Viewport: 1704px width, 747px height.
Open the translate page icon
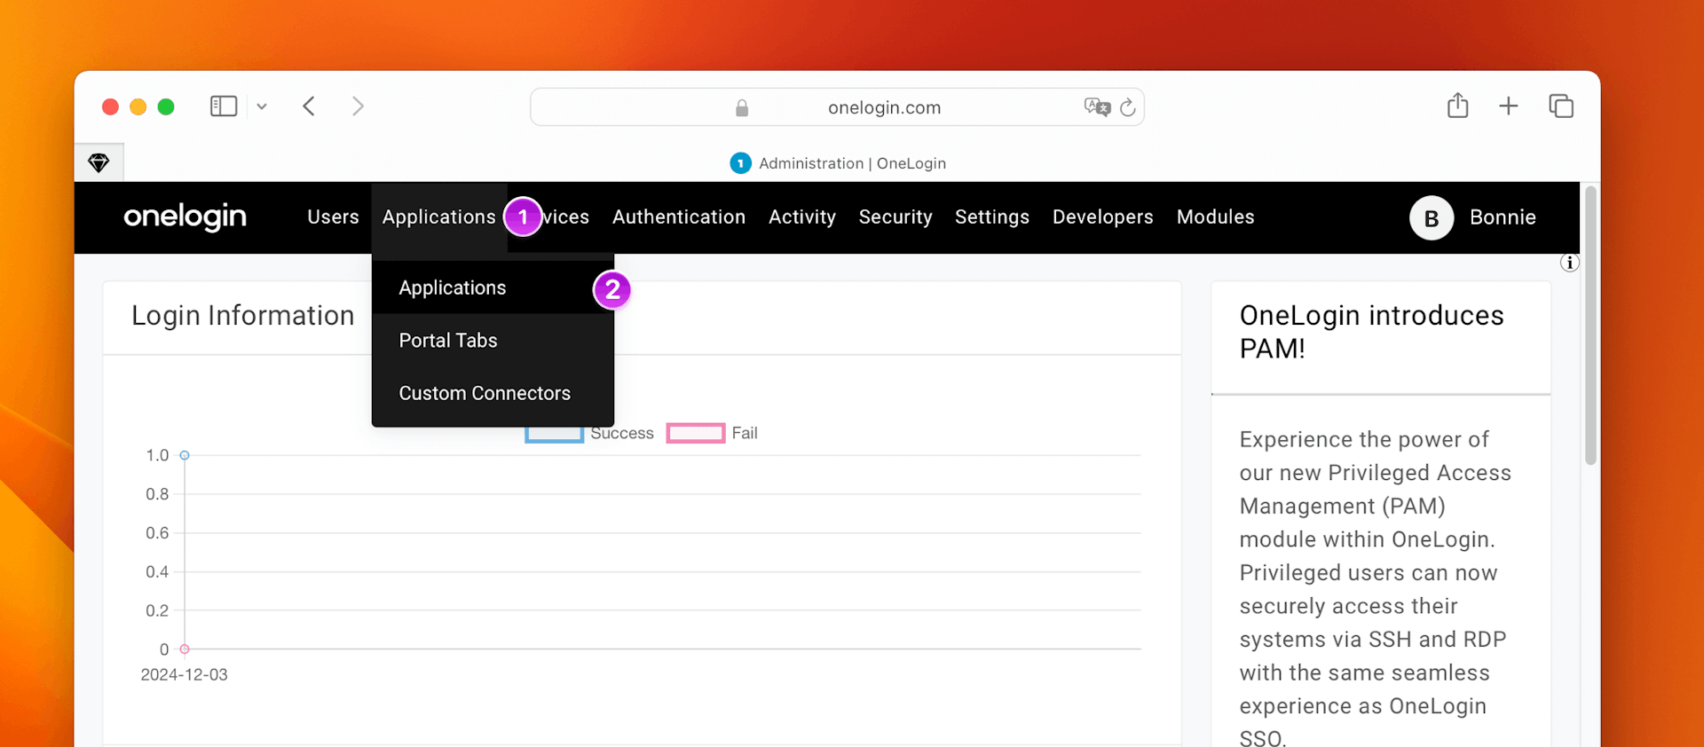[1097, 107]
